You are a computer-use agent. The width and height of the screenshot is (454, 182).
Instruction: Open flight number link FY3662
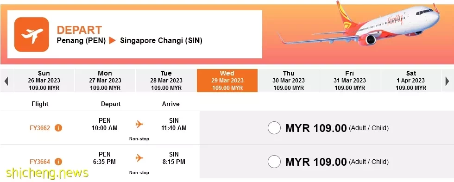pyautogui.click(x=40, y=128)
